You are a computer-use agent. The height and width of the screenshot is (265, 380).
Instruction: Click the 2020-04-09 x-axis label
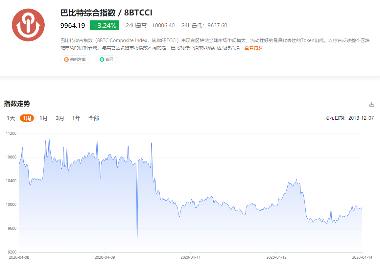click(x=105, y=257)
